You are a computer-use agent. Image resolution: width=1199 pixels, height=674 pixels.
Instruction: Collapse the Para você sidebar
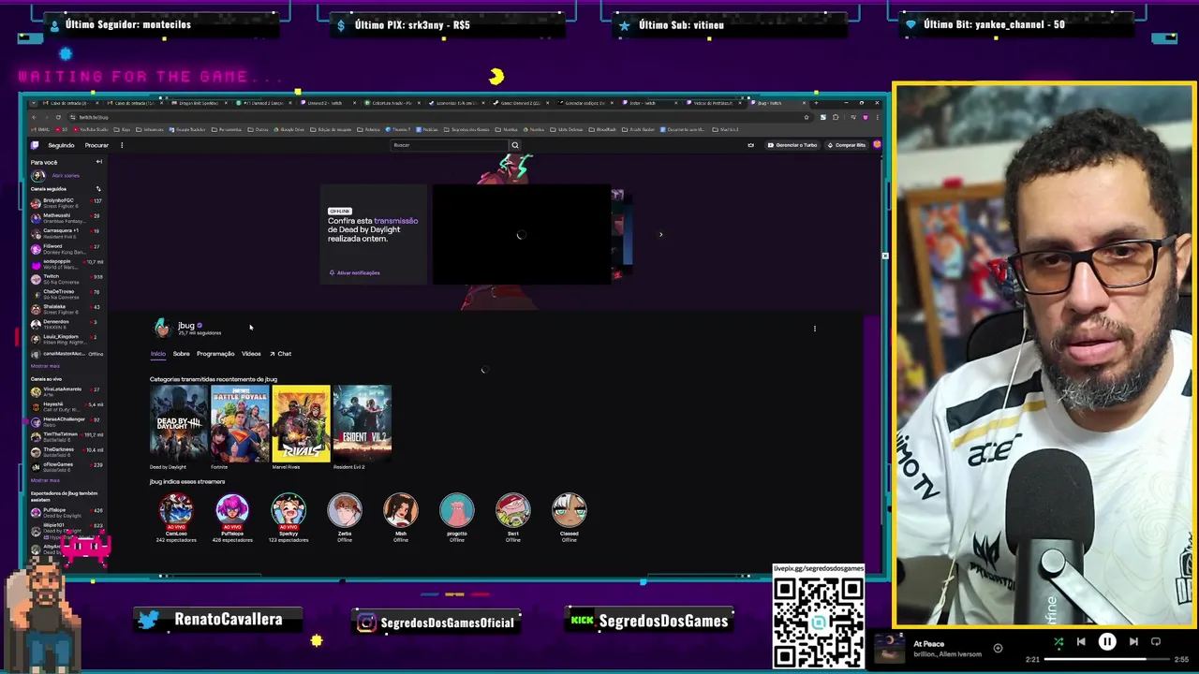[98, 162]
